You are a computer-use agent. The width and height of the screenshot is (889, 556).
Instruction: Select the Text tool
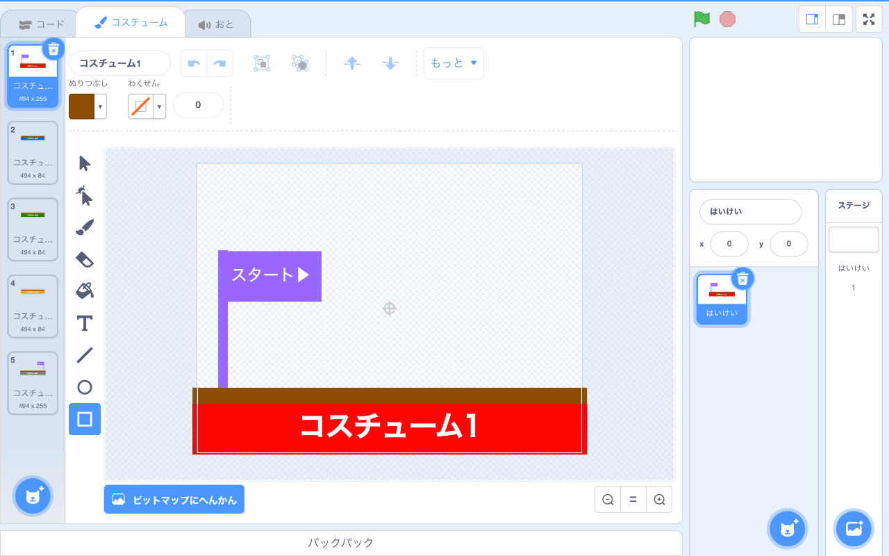click(x=84, y=322)
